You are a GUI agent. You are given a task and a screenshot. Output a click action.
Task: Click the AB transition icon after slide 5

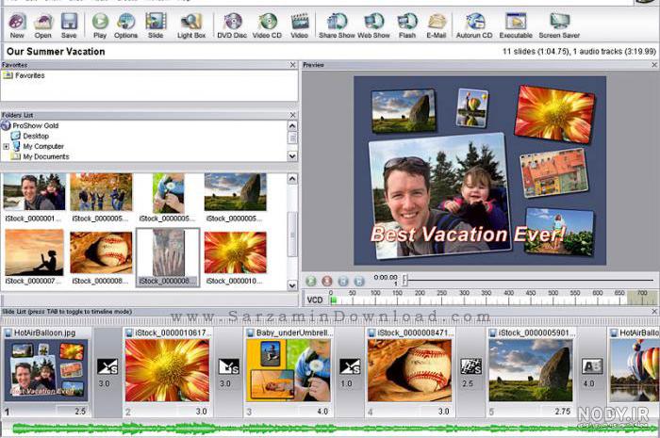592,366
